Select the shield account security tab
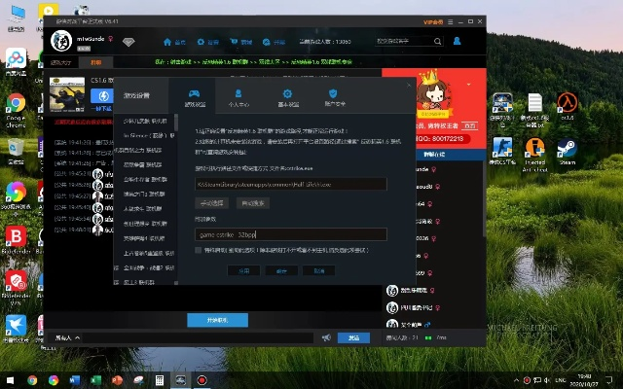Screen dimensions: 623x389 click(x=335, y=96)
